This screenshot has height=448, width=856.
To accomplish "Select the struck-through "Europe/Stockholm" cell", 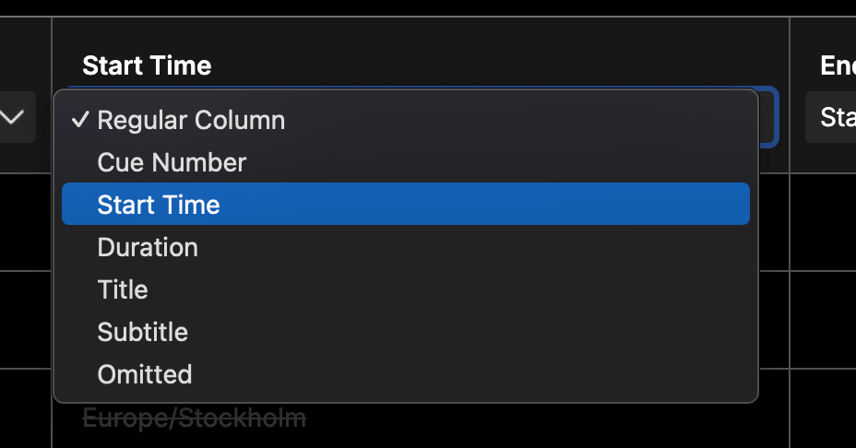I will pos(195,419).
